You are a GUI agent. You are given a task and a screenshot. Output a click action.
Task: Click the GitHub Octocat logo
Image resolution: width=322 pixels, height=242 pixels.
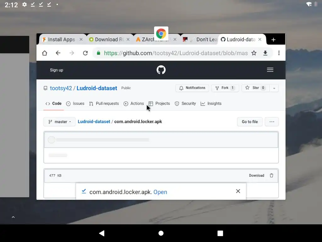[x=161, y=70]
